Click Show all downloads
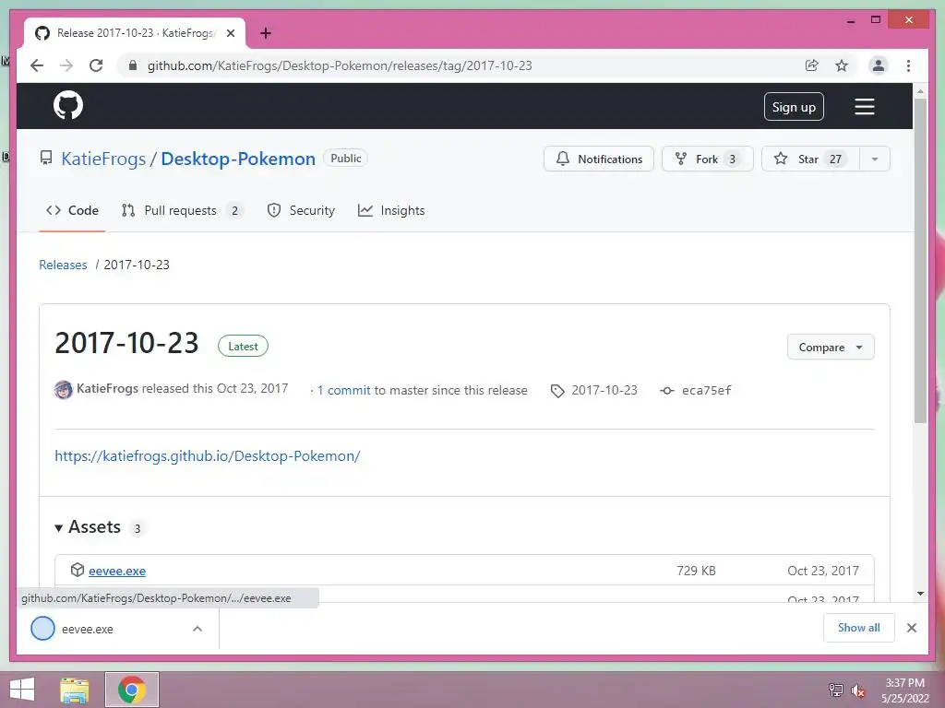Screen dimensions: 945x708 pos(859,628)
